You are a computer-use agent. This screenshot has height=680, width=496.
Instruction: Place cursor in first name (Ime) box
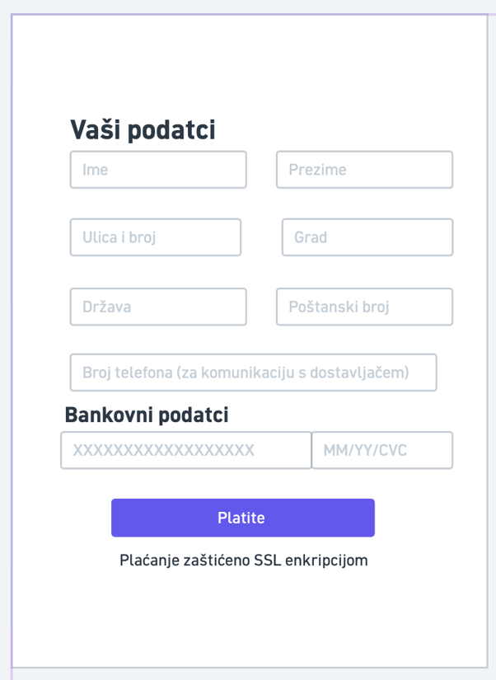click(x=158, y=170)
